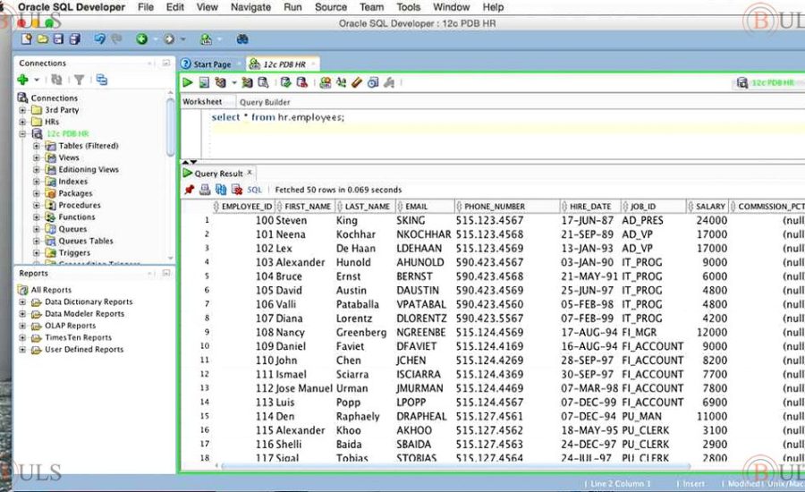Image resolution: width=805 pixels, height=492 pixels.
Task: Click the grey Forward navigation icon
Action: pyautogui.click(x=169, y=39)
